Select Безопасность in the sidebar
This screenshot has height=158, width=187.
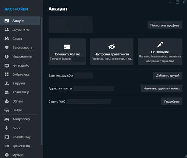point(20,48)
